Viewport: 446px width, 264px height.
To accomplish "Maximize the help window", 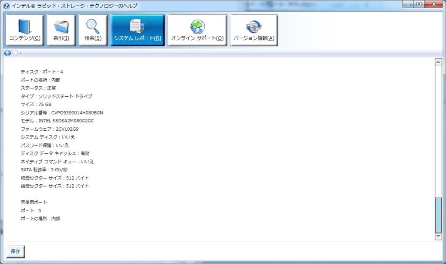I will click(x=419, y=4).
